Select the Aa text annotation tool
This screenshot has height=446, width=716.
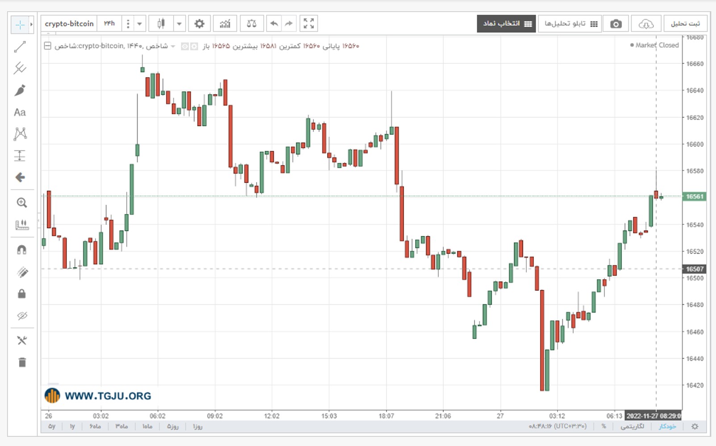click(x=20, y=112)
